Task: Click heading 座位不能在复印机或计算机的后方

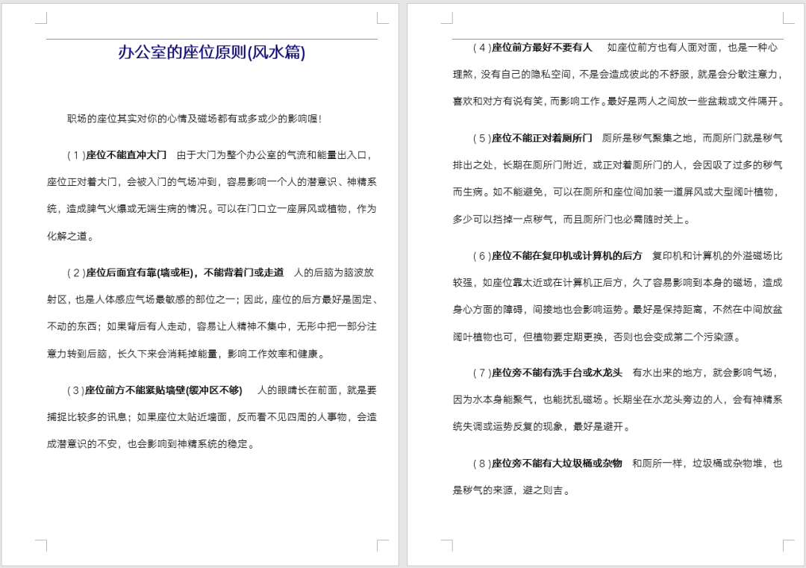Action: [x=567, y=255]
